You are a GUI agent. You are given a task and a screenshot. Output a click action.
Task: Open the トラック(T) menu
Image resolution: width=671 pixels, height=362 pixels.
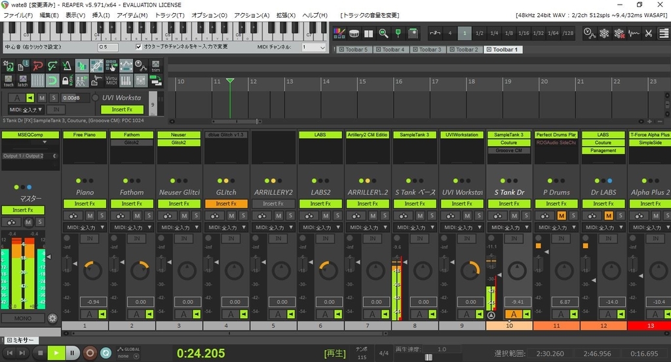point(170,15)
